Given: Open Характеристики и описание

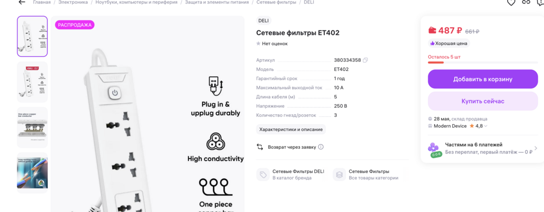Looking at the screenshot, I should point(291,129).
